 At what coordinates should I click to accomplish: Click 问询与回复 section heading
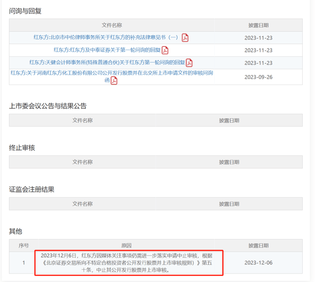[x=25, y=11]
